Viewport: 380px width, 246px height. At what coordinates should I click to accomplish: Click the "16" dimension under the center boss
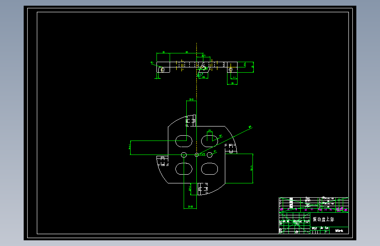click(x=203, y=77)
